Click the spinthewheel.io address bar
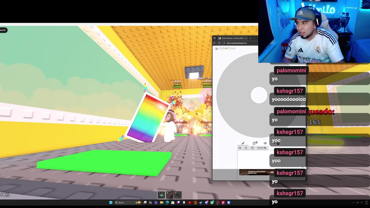 tap(240, 43)
